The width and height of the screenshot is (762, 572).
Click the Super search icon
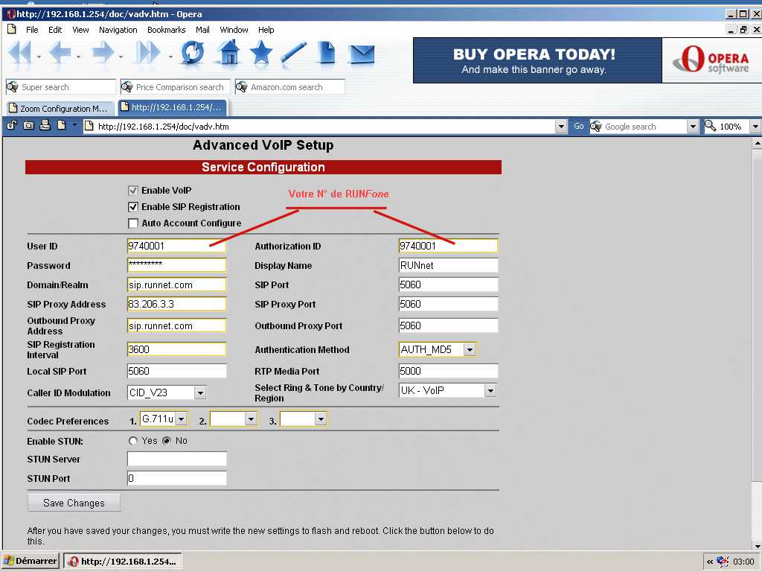(12, 87)
